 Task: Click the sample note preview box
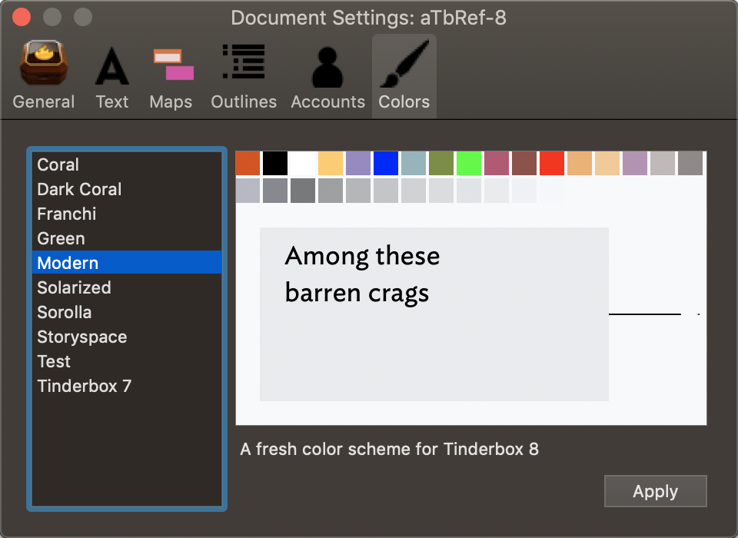(434, 314)
